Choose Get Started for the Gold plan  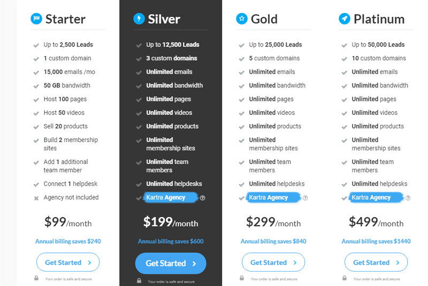(x=273, y=262)
